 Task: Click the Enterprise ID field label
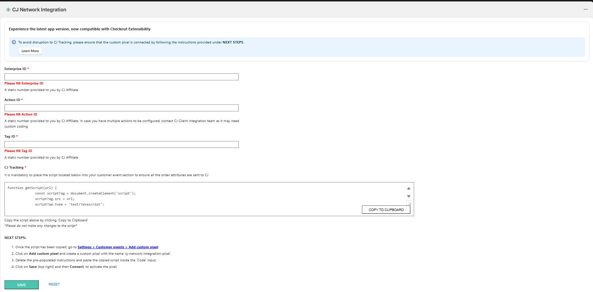(17, 69)
